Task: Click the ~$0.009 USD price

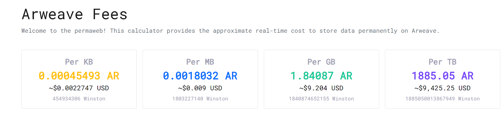Action: [200, 88]
